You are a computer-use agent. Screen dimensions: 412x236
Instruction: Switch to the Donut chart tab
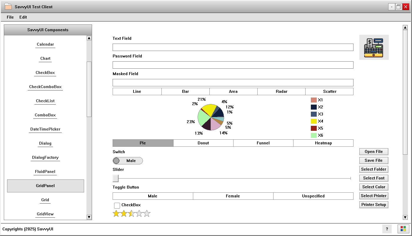click(203, 143)
